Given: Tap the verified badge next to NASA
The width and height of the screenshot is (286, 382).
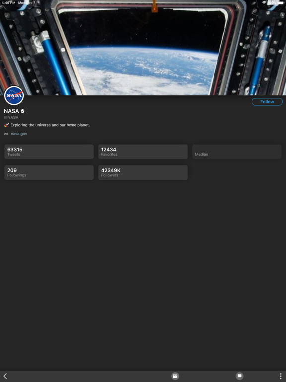Looking at the screenshot, I should 23,111.
